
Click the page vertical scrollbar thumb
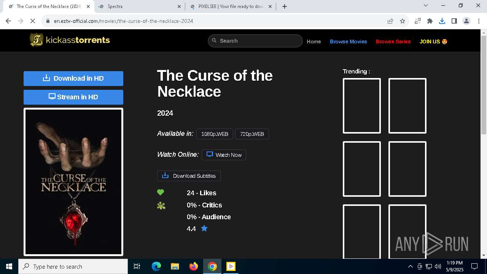pyautogui.click(x=484, y=84)
